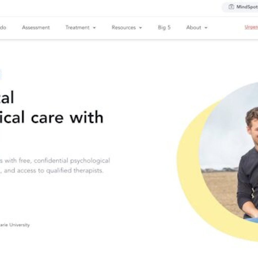Expand the Treatment dropdown arrow

[94, 28]
